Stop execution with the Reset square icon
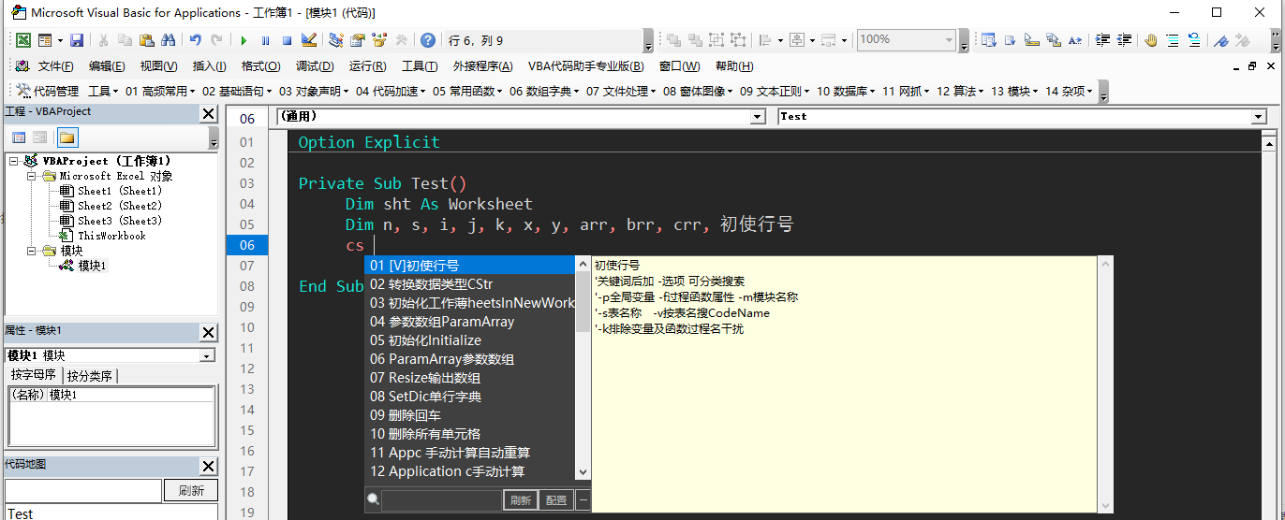Viewport: 1285px width, 520px height. pos(287,40)
